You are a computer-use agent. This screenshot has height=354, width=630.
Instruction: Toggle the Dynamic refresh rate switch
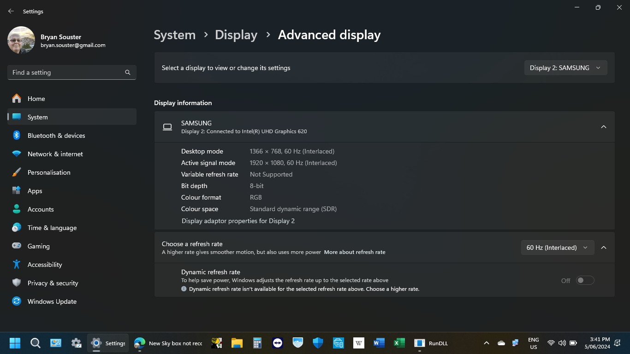tap(585, 280)
